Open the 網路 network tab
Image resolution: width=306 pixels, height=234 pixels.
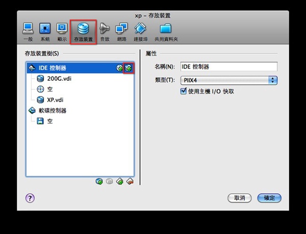click(121, 32)
